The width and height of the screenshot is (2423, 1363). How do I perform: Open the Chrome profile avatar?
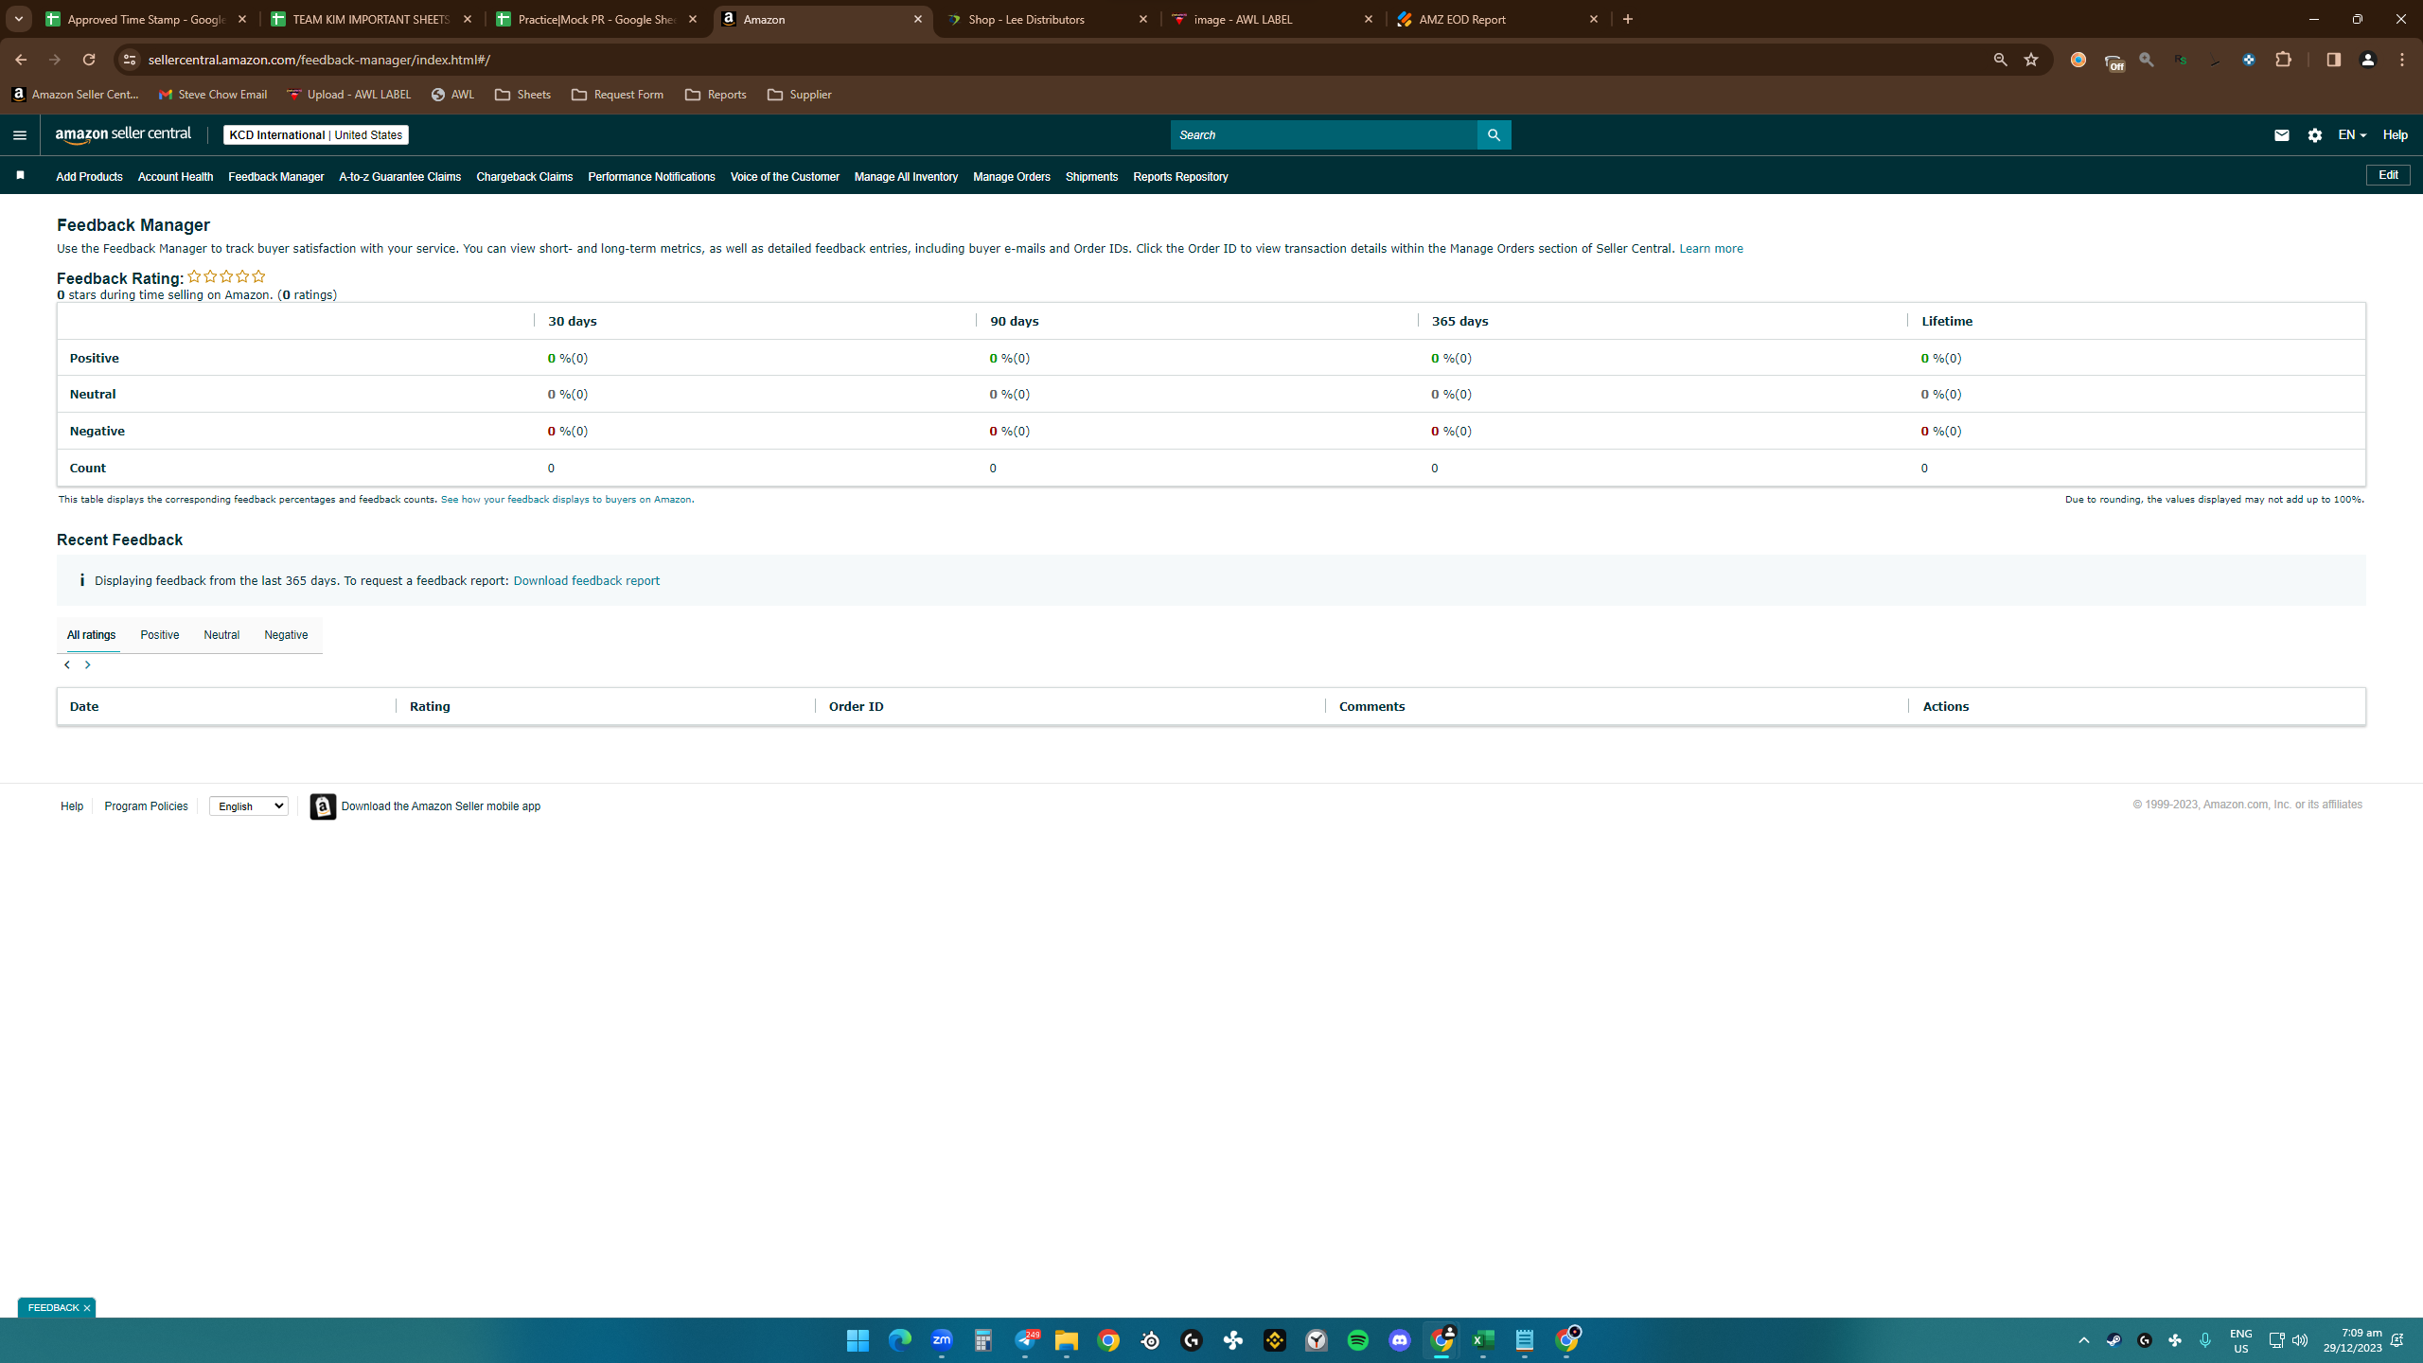[2368, 60]
